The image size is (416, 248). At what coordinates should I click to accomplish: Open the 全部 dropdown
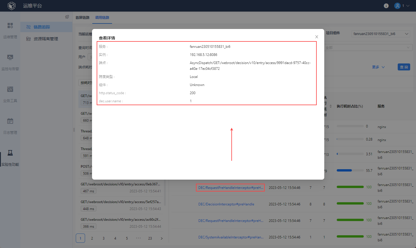click(x=368, y=48)
